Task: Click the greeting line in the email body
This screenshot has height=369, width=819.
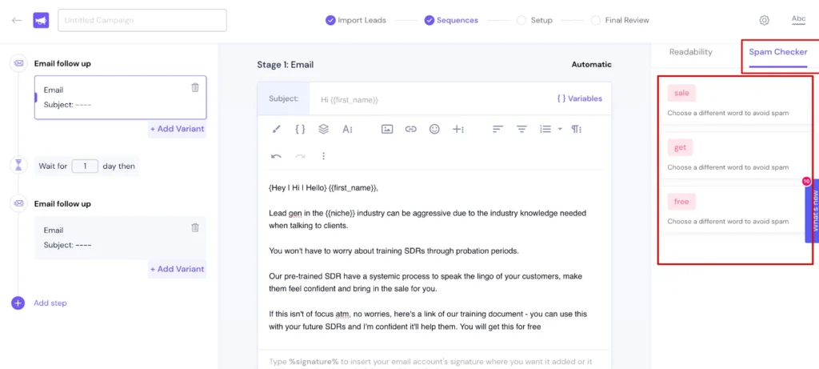Action: pos(323,187)
